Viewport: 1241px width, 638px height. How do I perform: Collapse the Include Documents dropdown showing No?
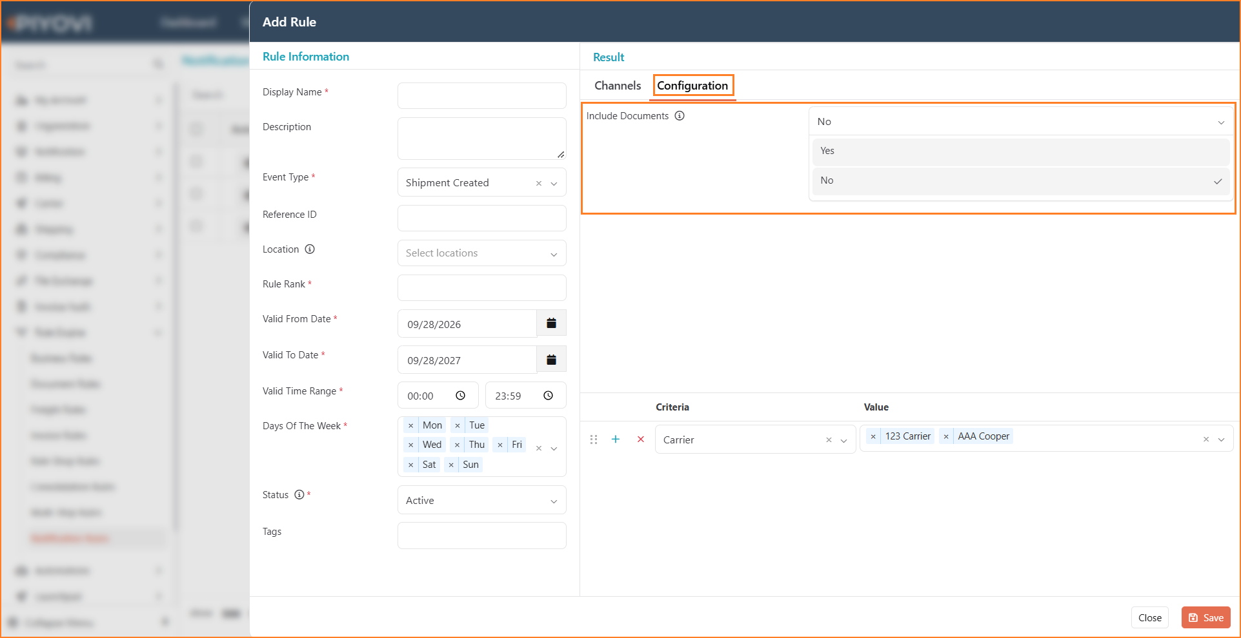point(1020,121)
